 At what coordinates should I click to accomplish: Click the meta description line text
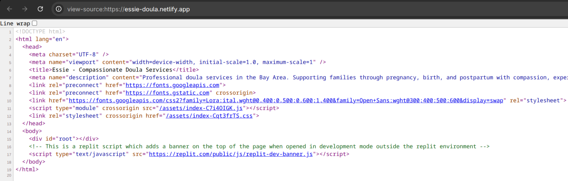299,78
